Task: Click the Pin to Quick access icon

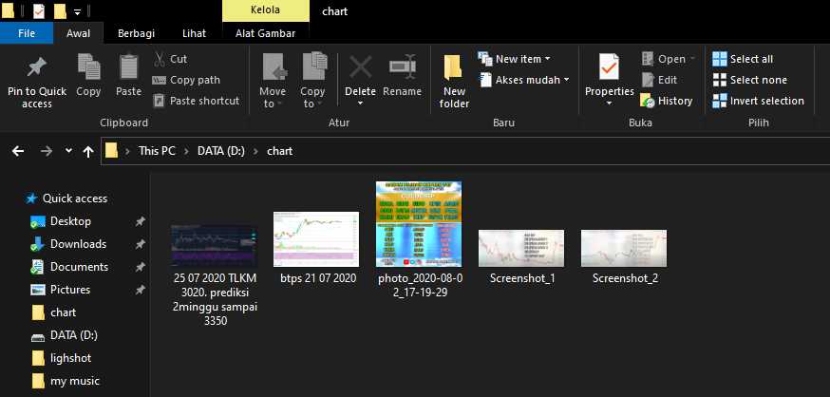Action: (37, 68)
